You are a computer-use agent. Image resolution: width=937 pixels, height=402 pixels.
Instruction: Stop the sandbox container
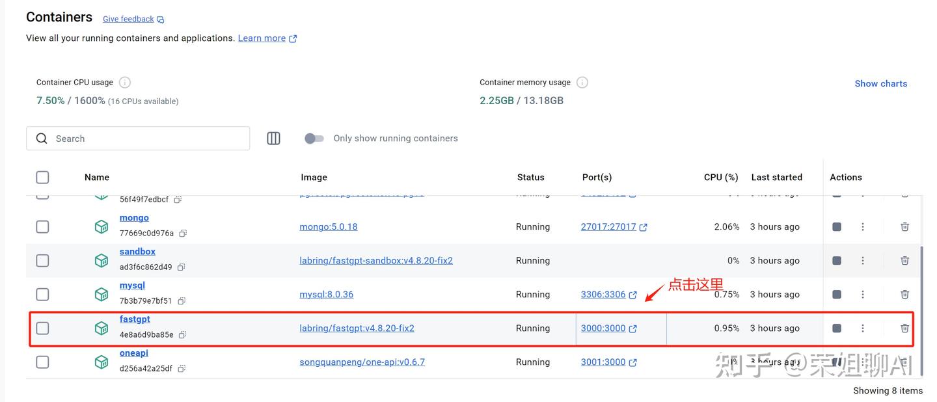point(837,260)
